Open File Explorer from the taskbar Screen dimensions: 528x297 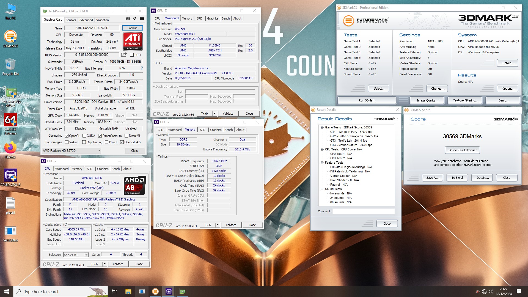click(128, 291)
